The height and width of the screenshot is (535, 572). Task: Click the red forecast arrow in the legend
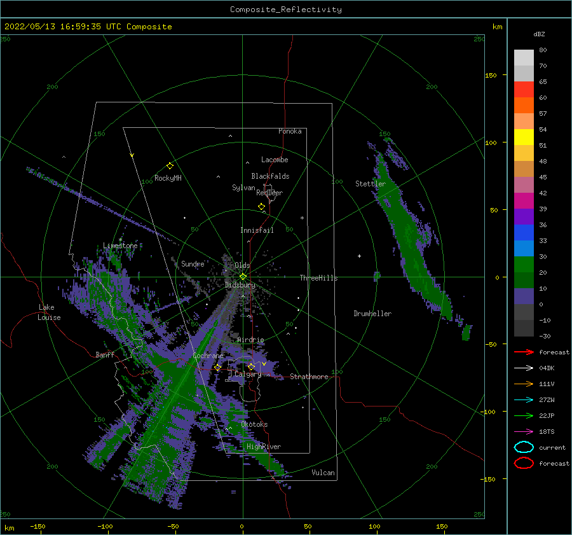coord(524,352)
